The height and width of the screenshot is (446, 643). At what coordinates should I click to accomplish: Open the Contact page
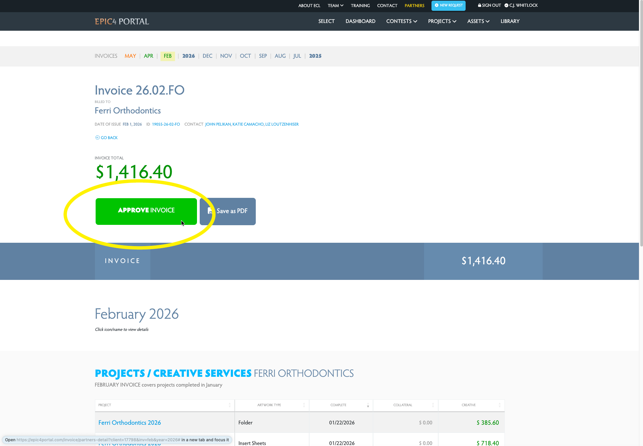(x=387, y=6)
